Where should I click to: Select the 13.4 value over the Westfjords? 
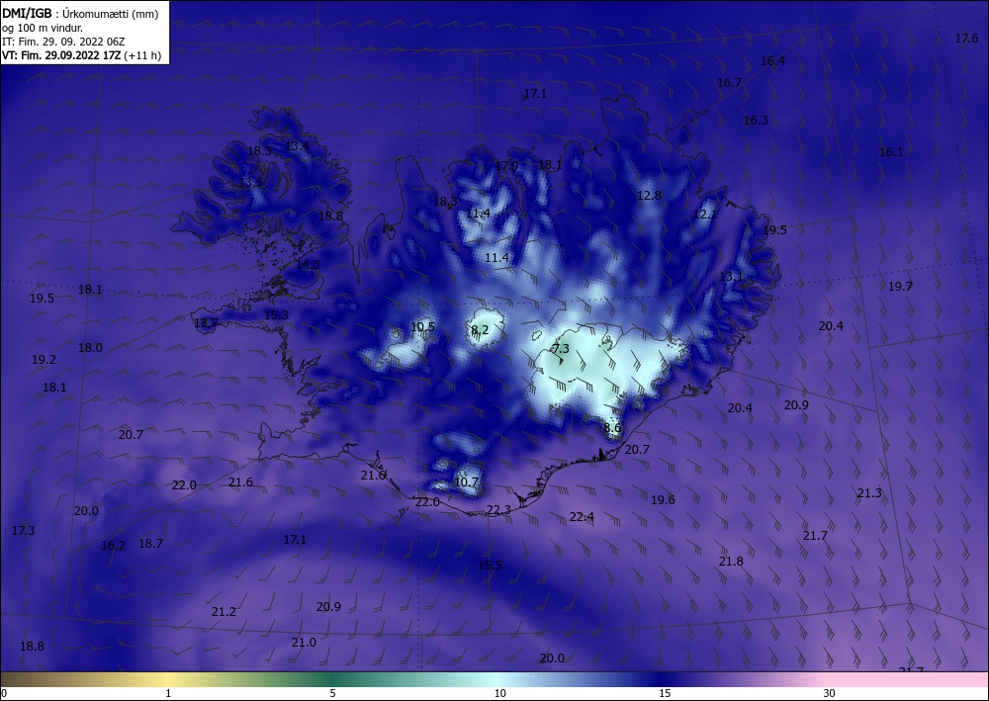point(297,145)
